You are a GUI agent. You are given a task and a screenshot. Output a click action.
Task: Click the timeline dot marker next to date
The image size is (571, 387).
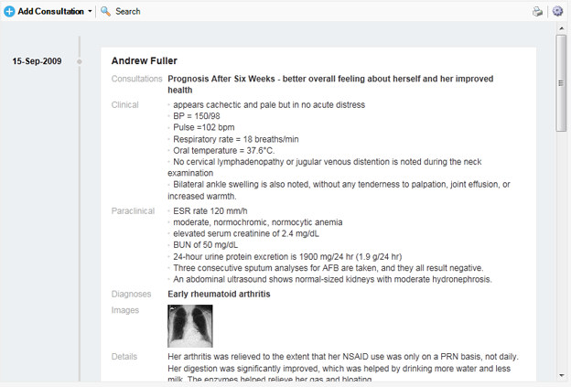(x=80, y=61)
